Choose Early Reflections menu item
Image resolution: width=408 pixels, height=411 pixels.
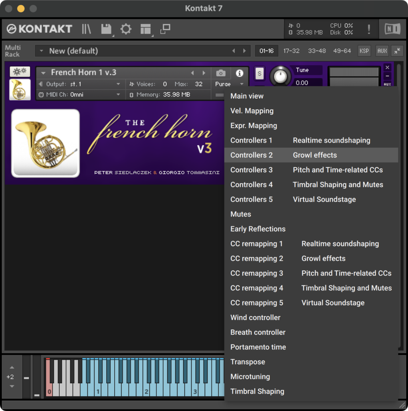click(x=311, y=229)
